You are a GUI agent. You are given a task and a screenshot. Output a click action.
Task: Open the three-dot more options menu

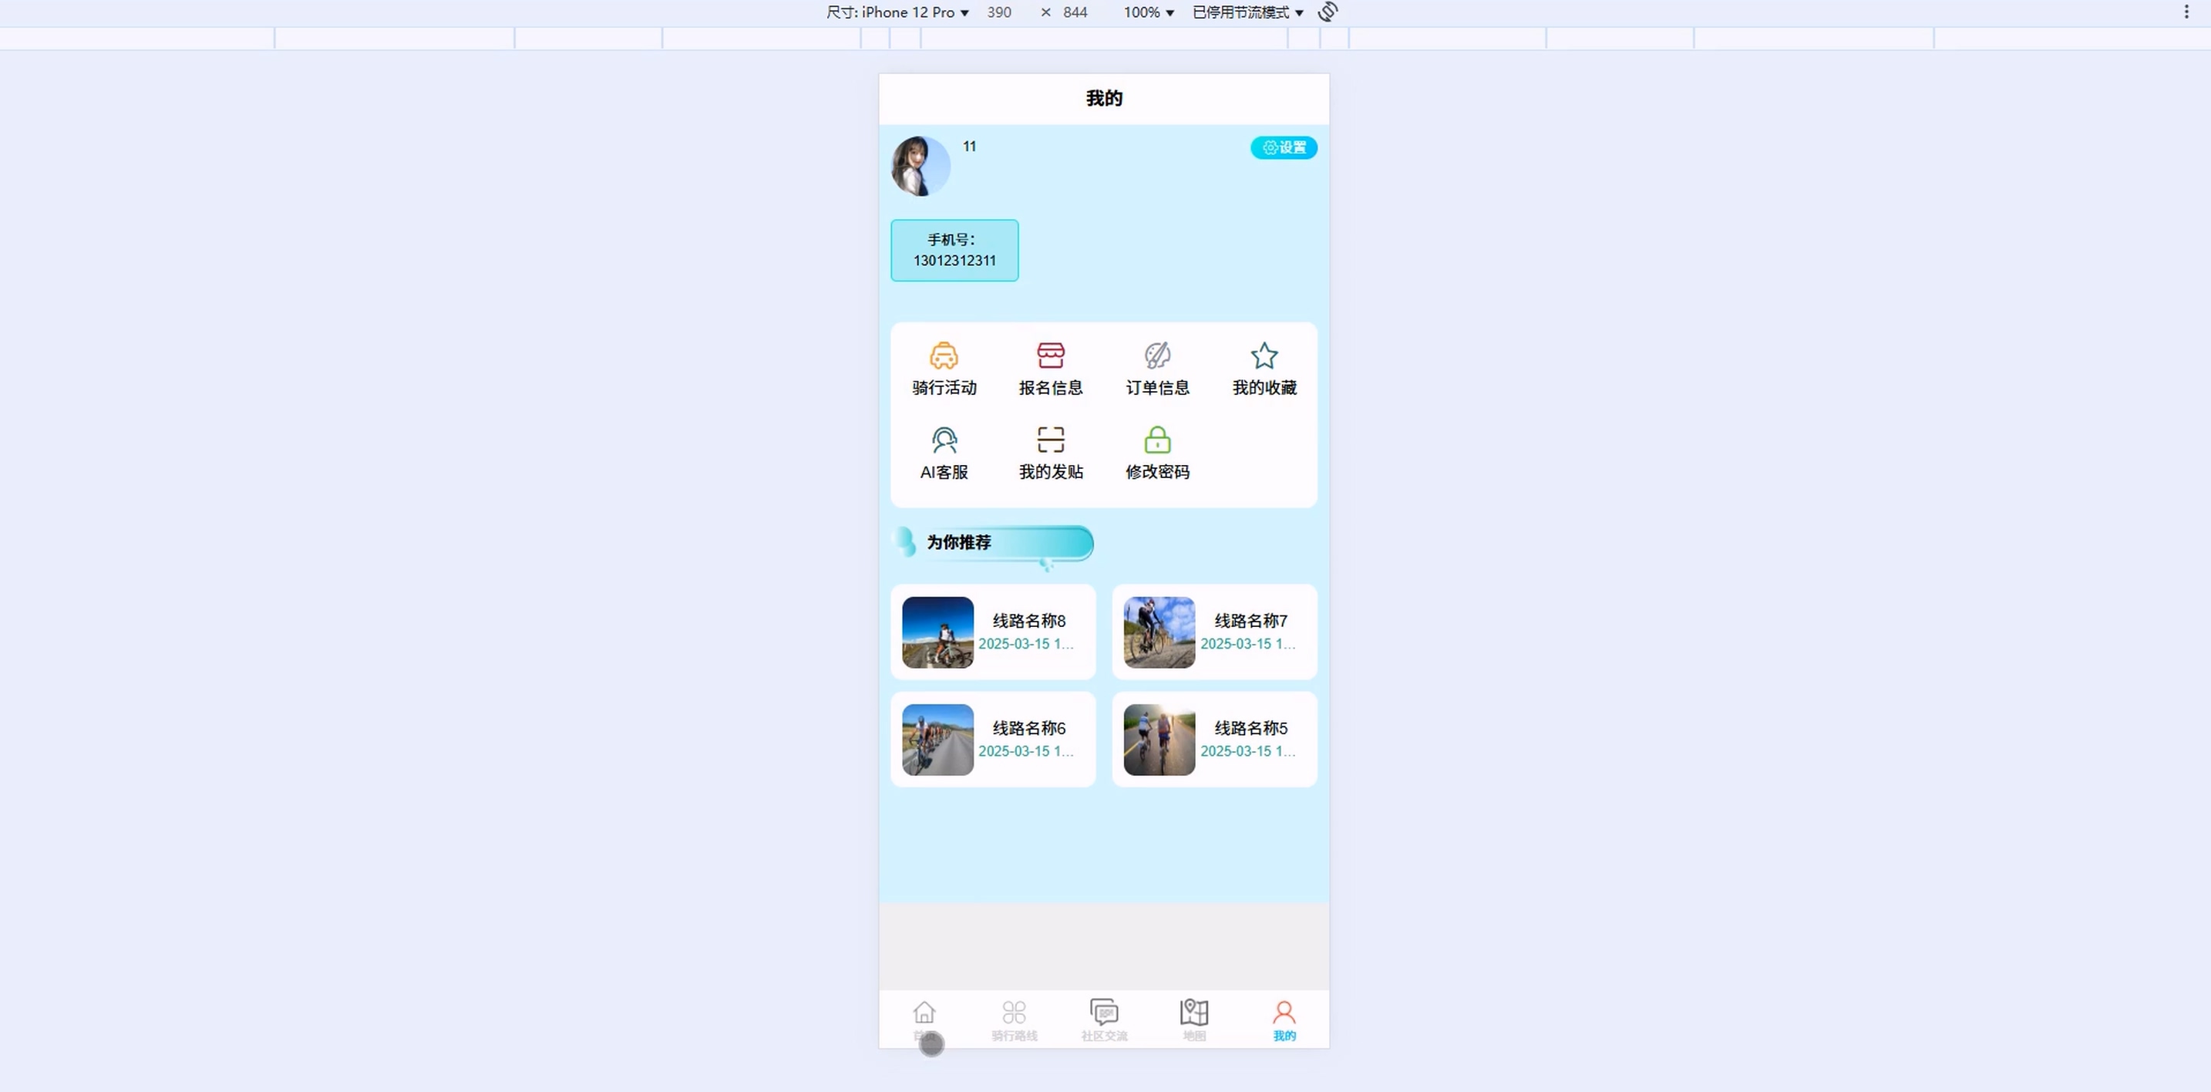coord(2186,12)
